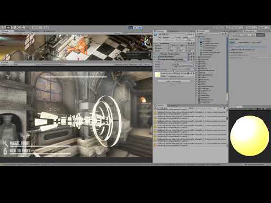
Task: Click the yellow sphere material preview
Action: point(250,136)
